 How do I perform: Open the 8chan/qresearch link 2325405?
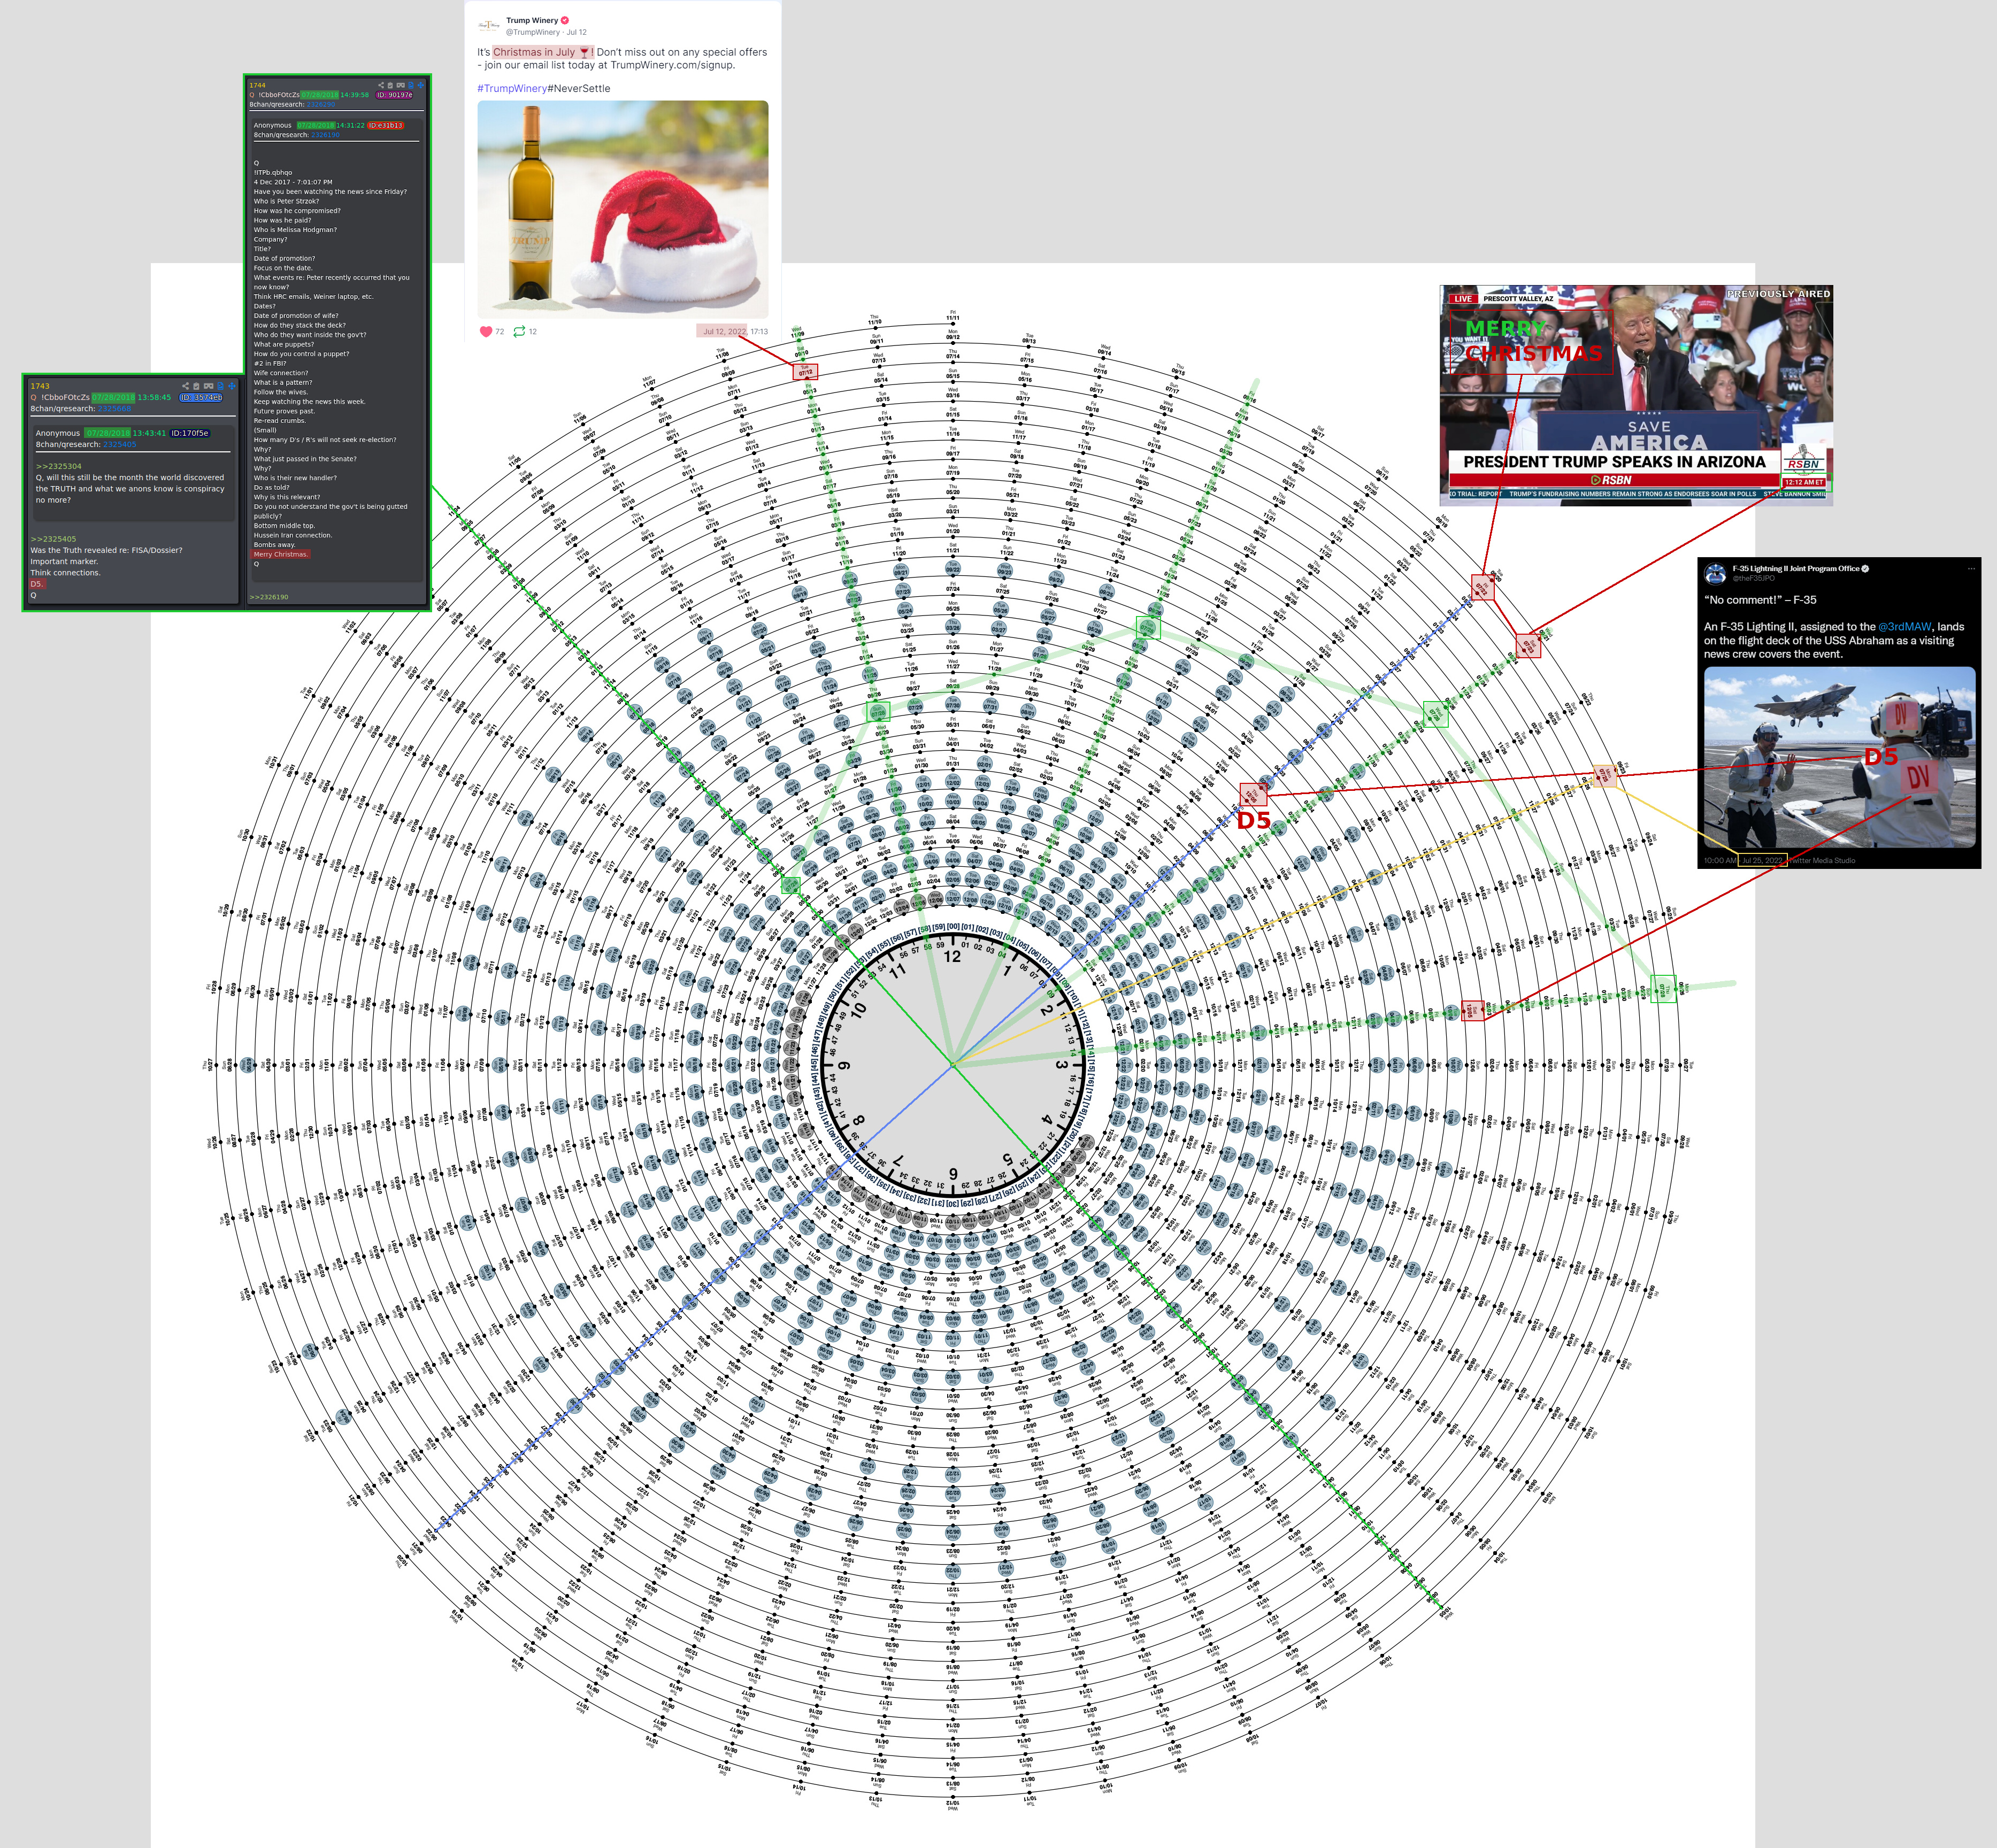120,444
